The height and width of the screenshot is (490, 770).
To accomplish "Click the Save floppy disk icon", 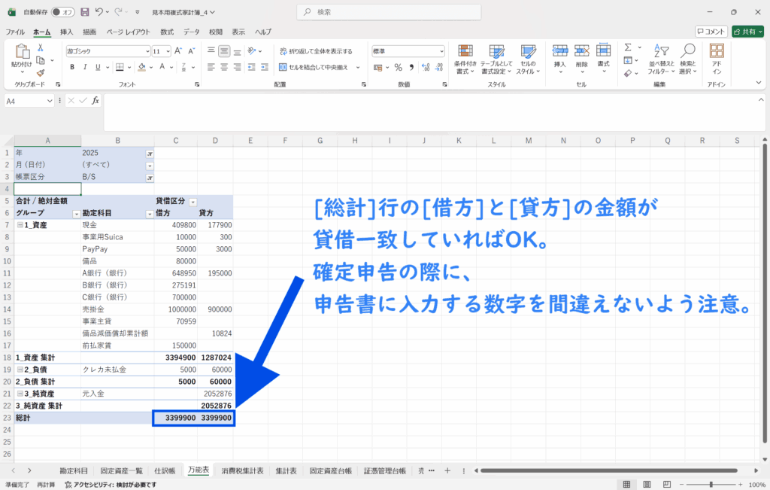I will coord(84,12).
